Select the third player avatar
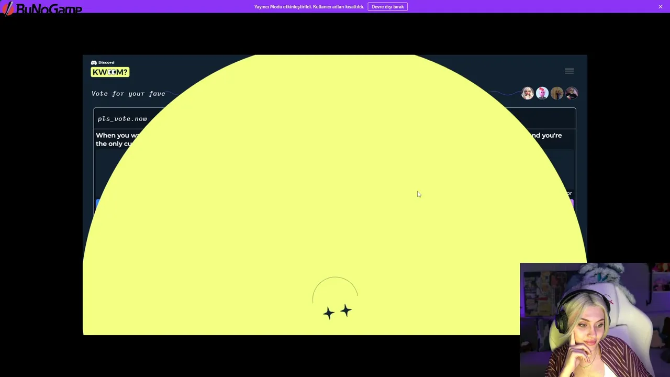 pos(557,93)
